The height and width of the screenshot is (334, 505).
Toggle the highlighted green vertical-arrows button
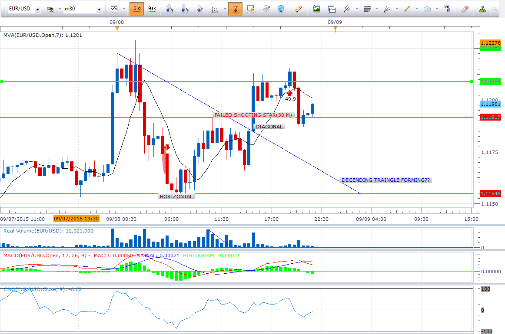(235, 8)
